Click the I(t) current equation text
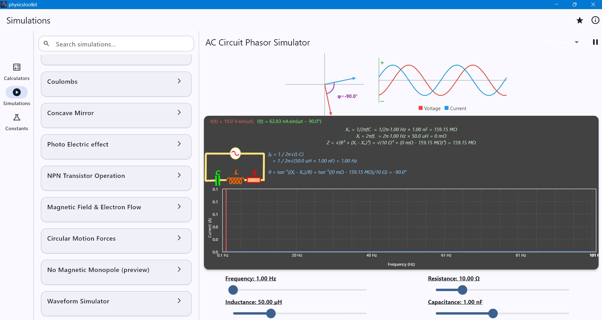Screen dimensions: 602x320 289,121
